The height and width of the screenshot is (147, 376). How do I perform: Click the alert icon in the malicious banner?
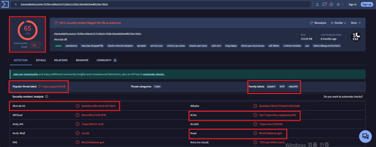(x=56, y=23)
